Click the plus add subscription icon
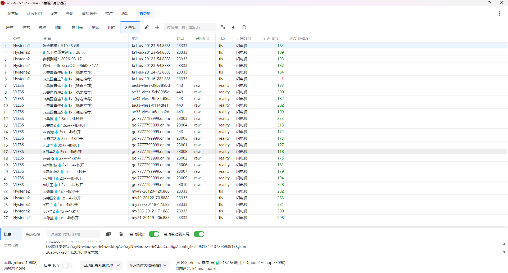The height and width of the screenshot is (273, 508). [157, 27]
